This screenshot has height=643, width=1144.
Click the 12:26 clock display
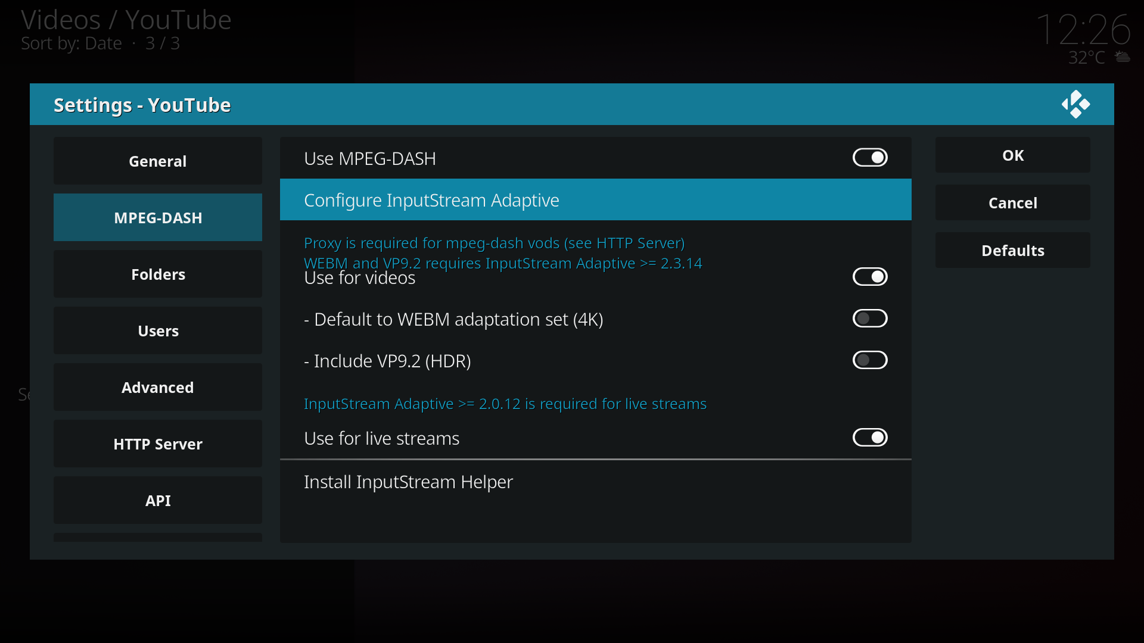(1083, 29)
